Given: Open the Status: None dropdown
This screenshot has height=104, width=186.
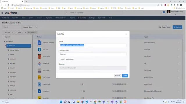Looking at the screenshot, I should tap(30, 27).
